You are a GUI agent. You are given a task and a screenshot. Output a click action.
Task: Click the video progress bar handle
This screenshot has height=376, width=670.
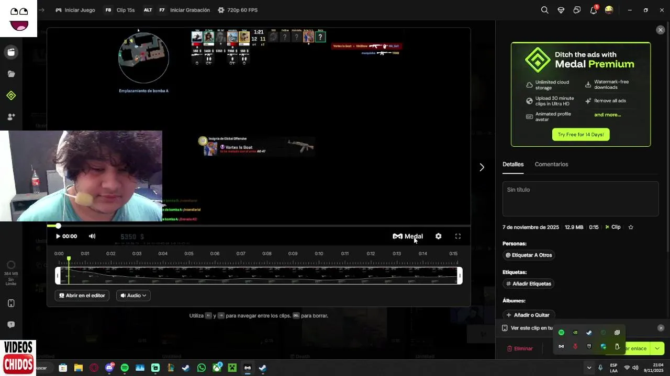pyautogui.click(x=58, y=226)
